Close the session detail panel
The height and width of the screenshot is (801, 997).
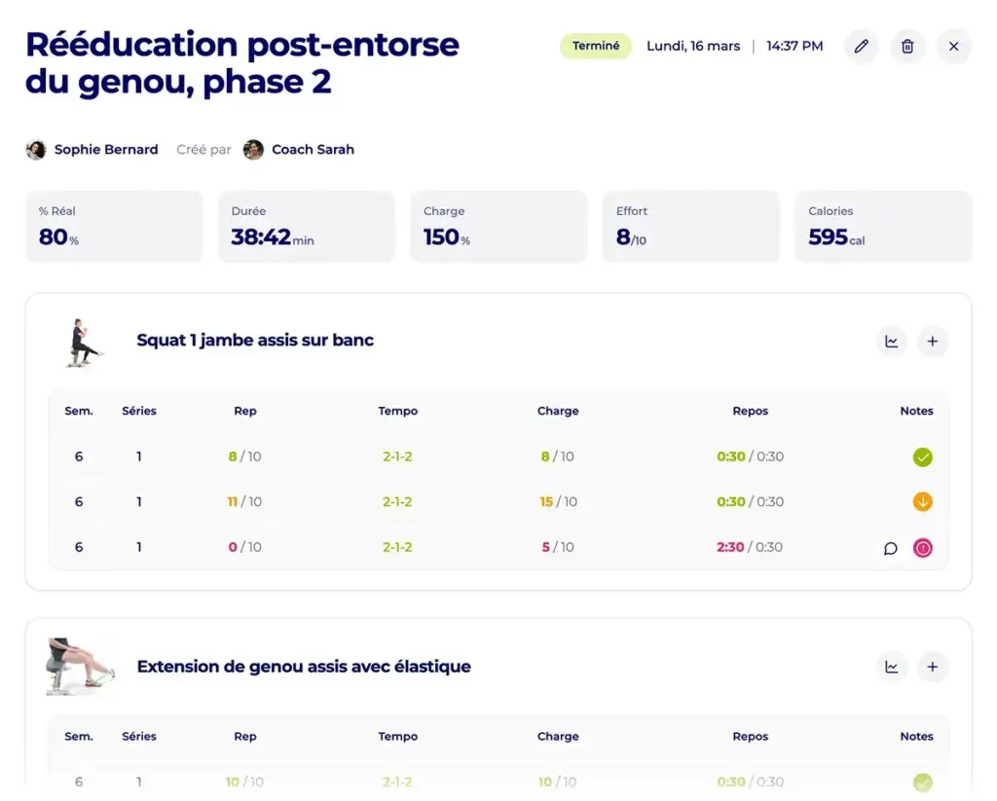tap(954, 47)
